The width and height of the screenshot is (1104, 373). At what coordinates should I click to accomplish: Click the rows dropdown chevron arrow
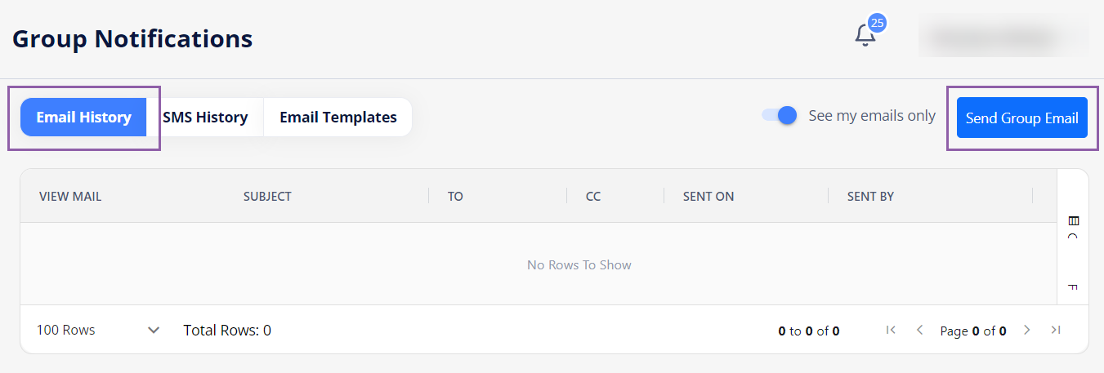pos(153,330)
